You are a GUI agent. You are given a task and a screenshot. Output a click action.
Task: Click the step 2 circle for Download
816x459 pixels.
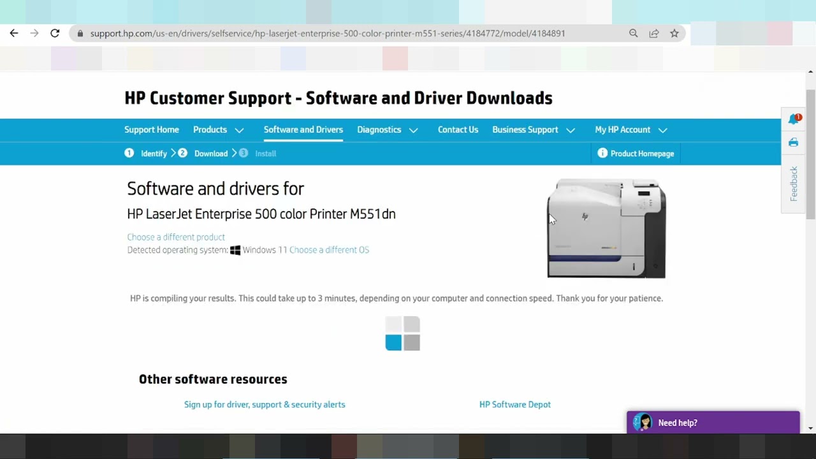pos(182,153)
